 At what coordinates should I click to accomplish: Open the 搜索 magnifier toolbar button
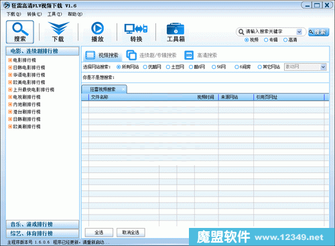20,32
